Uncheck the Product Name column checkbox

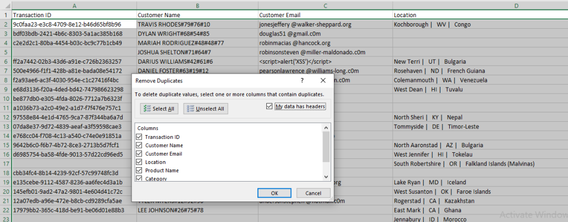coord(139,171)
